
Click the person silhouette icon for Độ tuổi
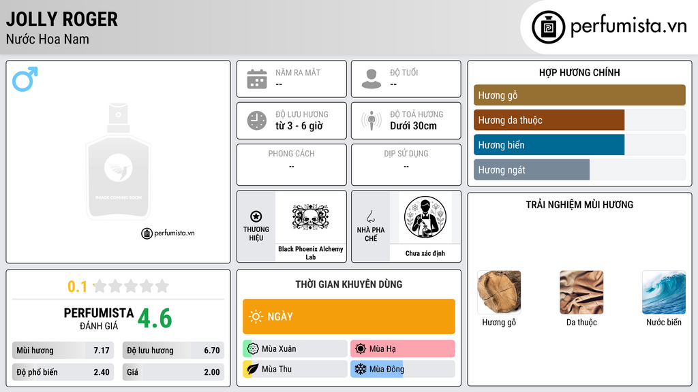click(371, 79)
